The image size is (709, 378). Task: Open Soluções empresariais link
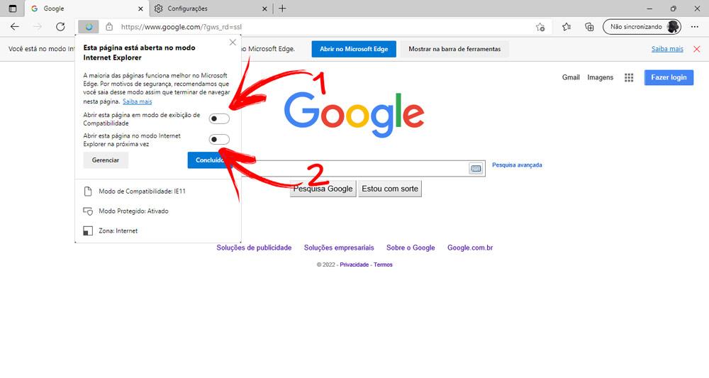tap(339, 248)
